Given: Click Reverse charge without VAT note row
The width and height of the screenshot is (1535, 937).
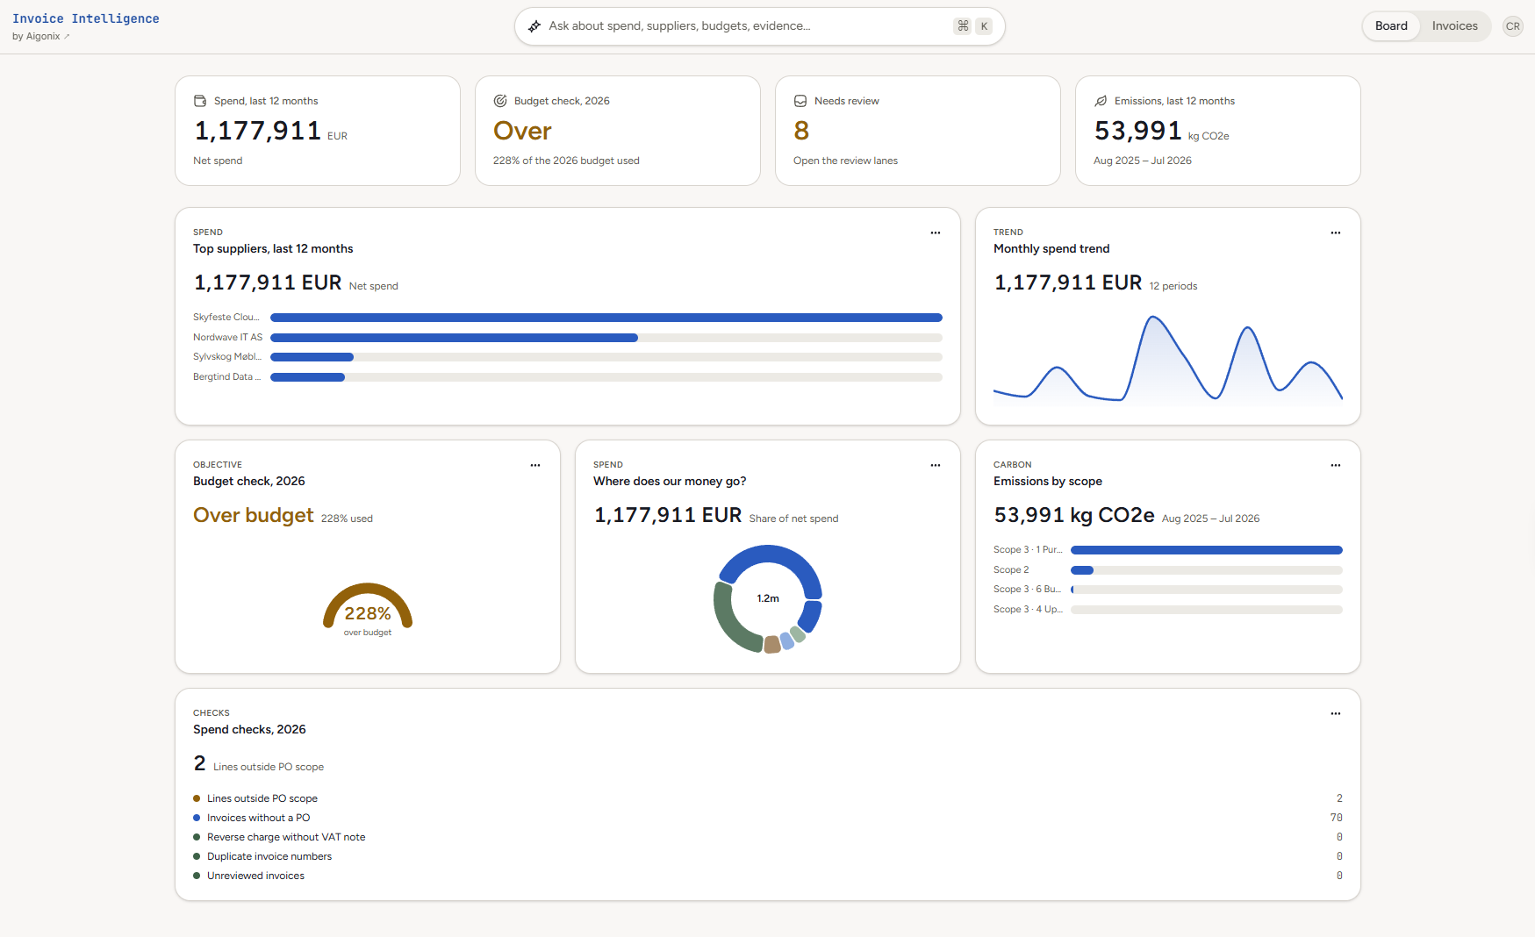Looking at the screenshot, I should [x=768, y=837].
